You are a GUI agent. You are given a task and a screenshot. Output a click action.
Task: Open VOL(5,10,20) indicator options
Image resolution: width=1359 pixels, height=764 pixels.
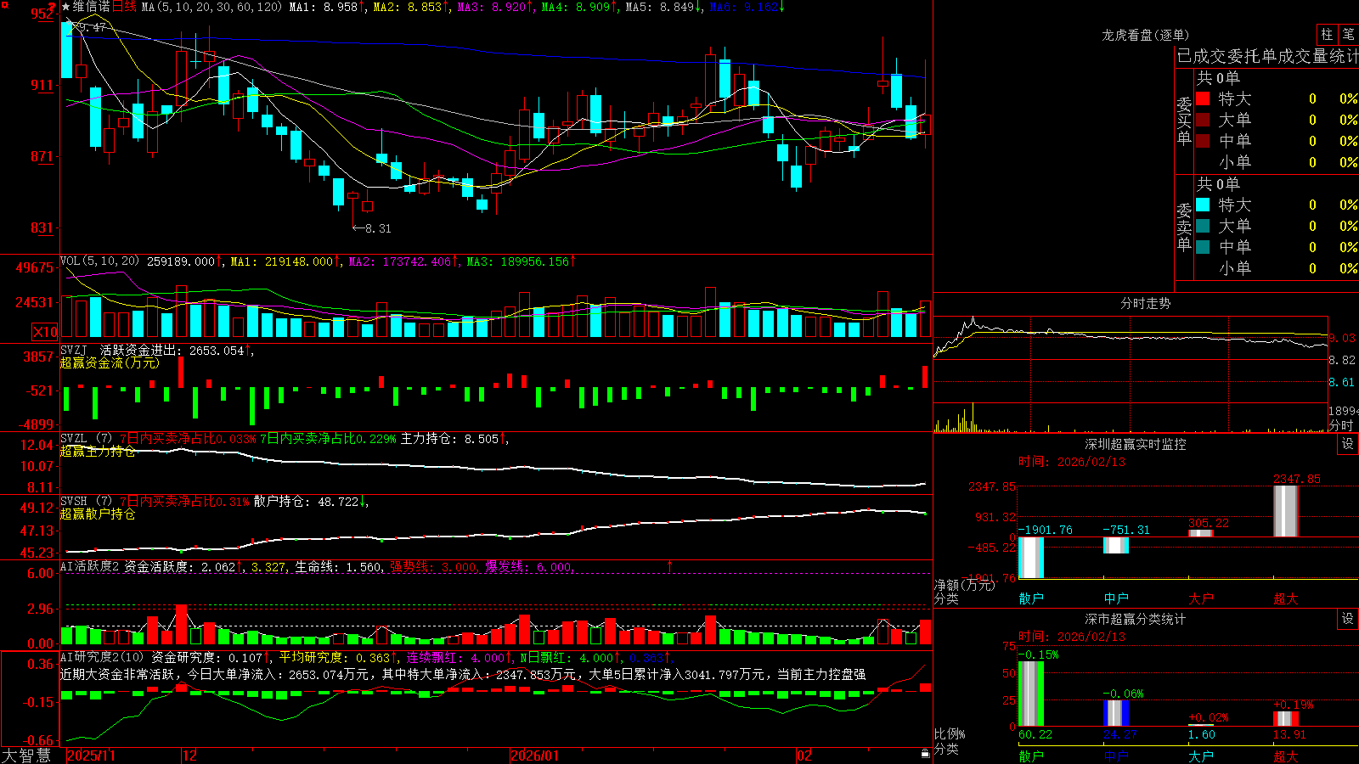(99, 261)
